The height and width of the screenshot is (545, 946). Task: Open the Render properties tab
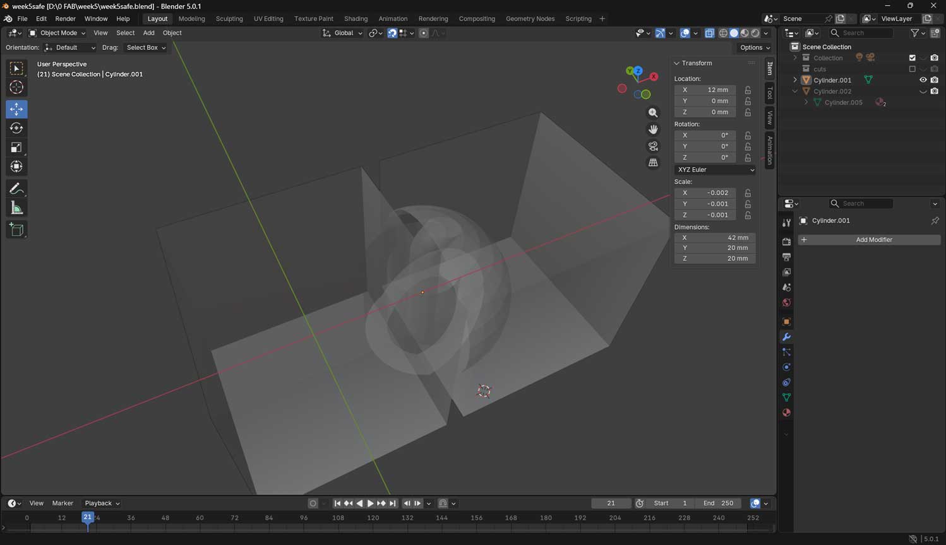tap(786, 242)
